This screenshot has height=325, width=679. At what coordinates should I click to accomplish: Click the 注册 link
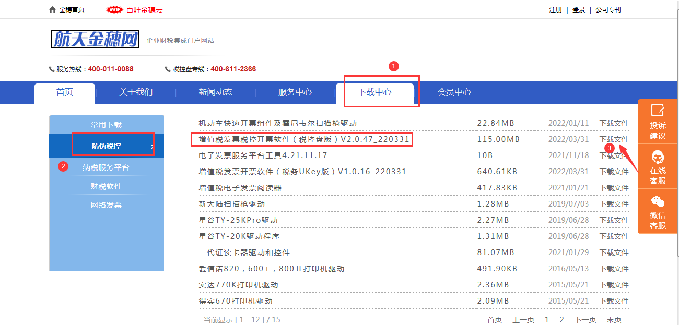coord(556,9)
